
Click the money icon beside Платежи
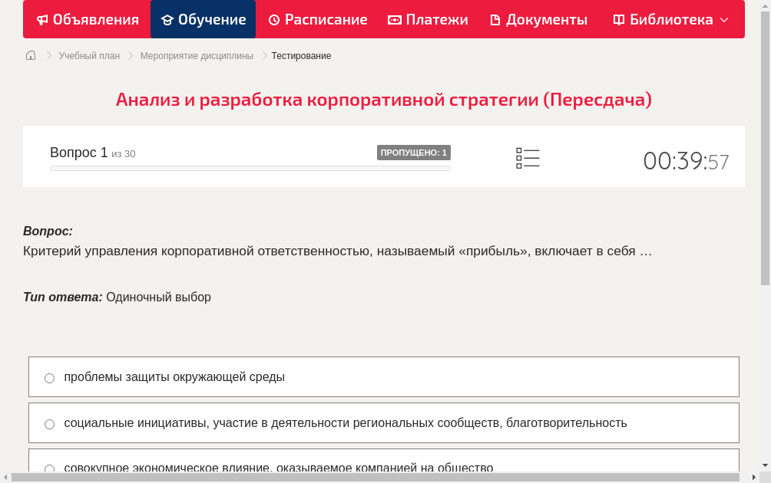[395, 20]
